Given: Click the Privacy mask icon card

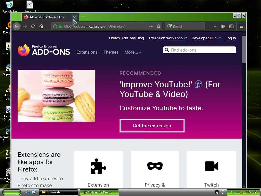Looking at the screenshot, I should (x=155, y=166).
